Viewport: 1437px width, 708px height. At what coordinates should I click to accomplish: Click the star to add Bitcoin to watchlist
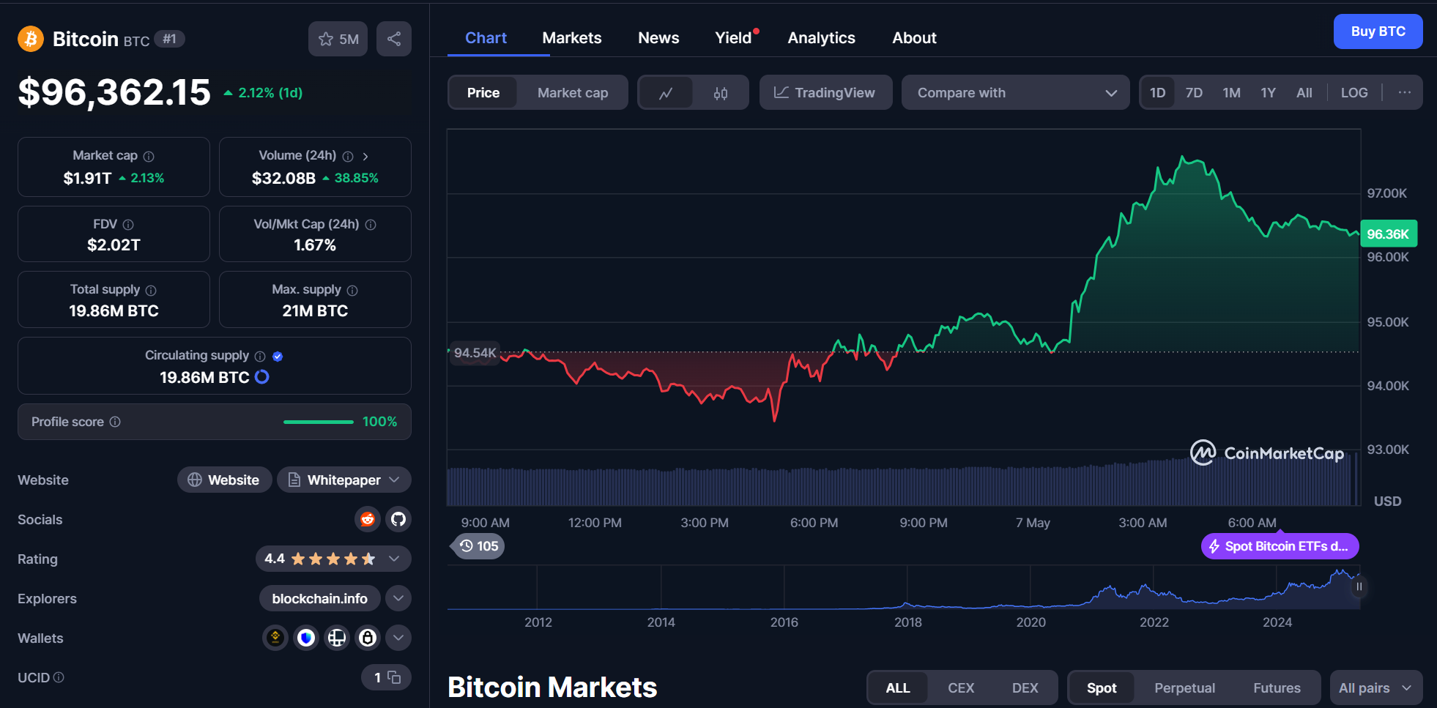point(325,38)
